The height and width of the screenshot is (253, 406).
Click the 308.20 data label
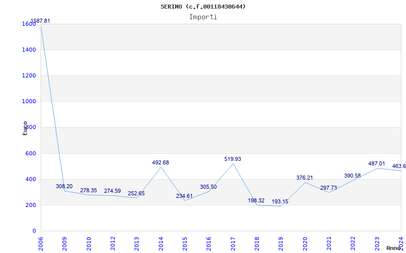click(64, 186)
